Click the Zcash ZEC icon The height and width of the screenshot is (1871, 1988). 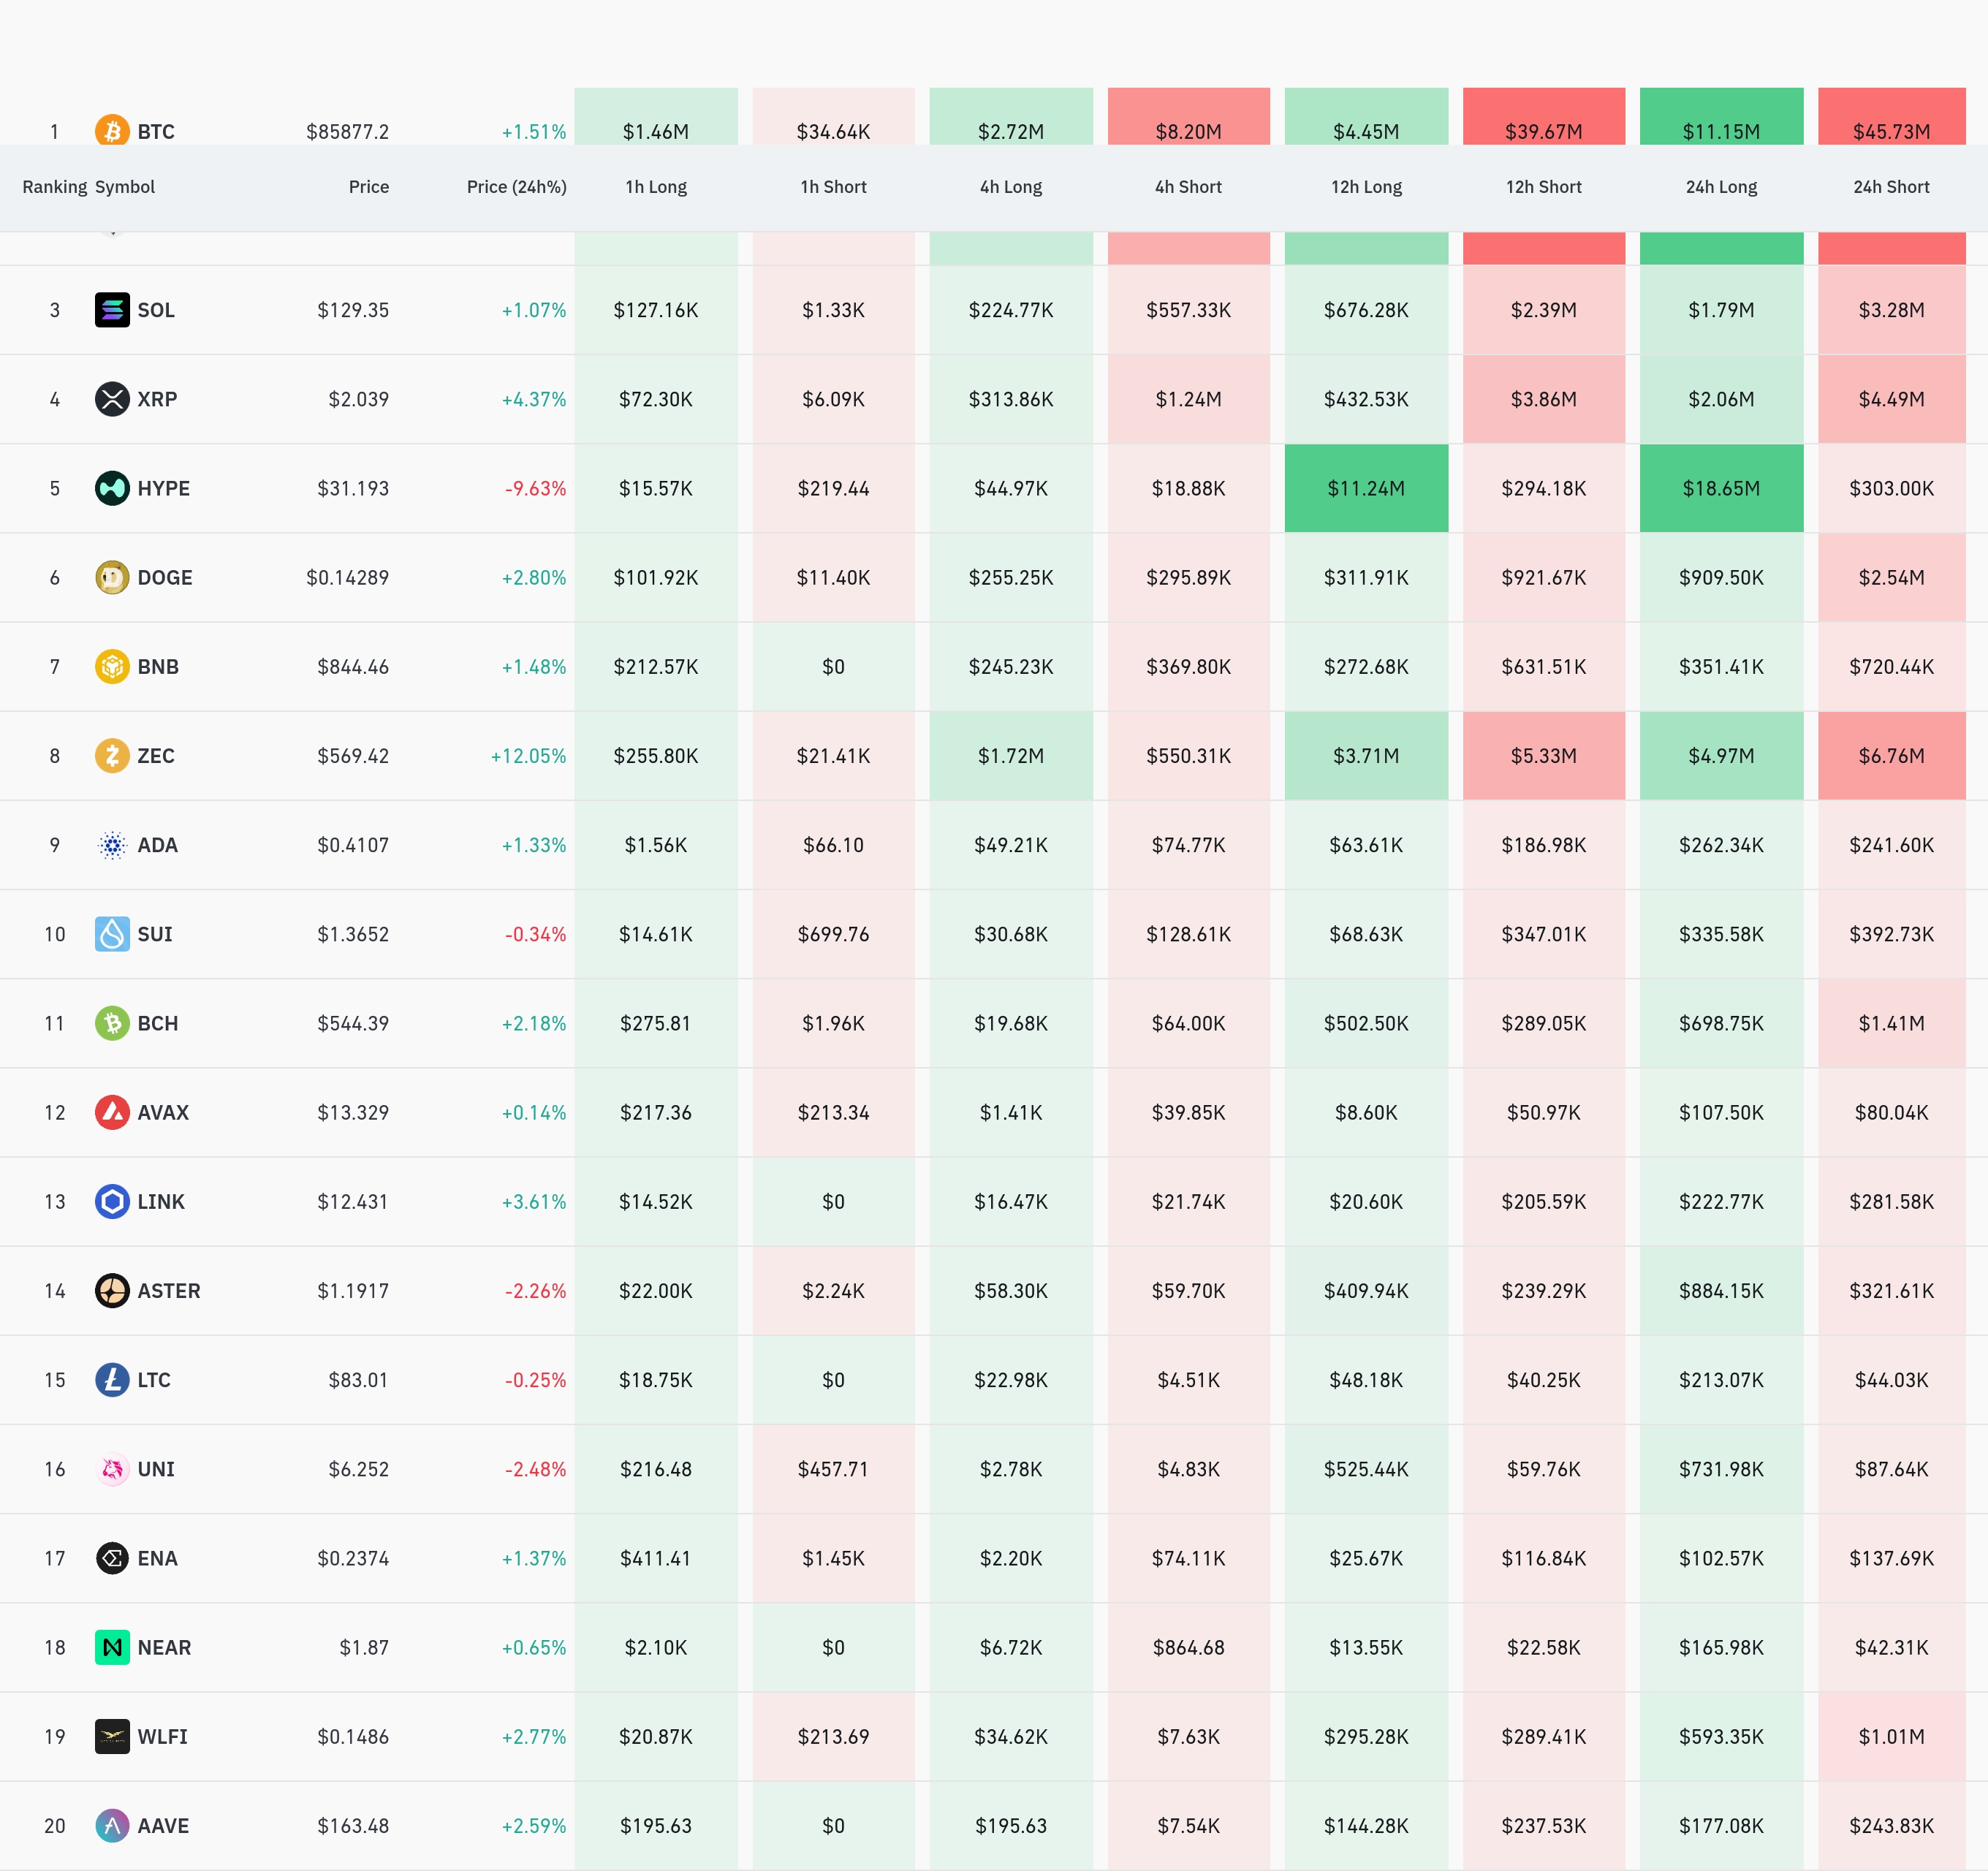[x=112, y=755]
